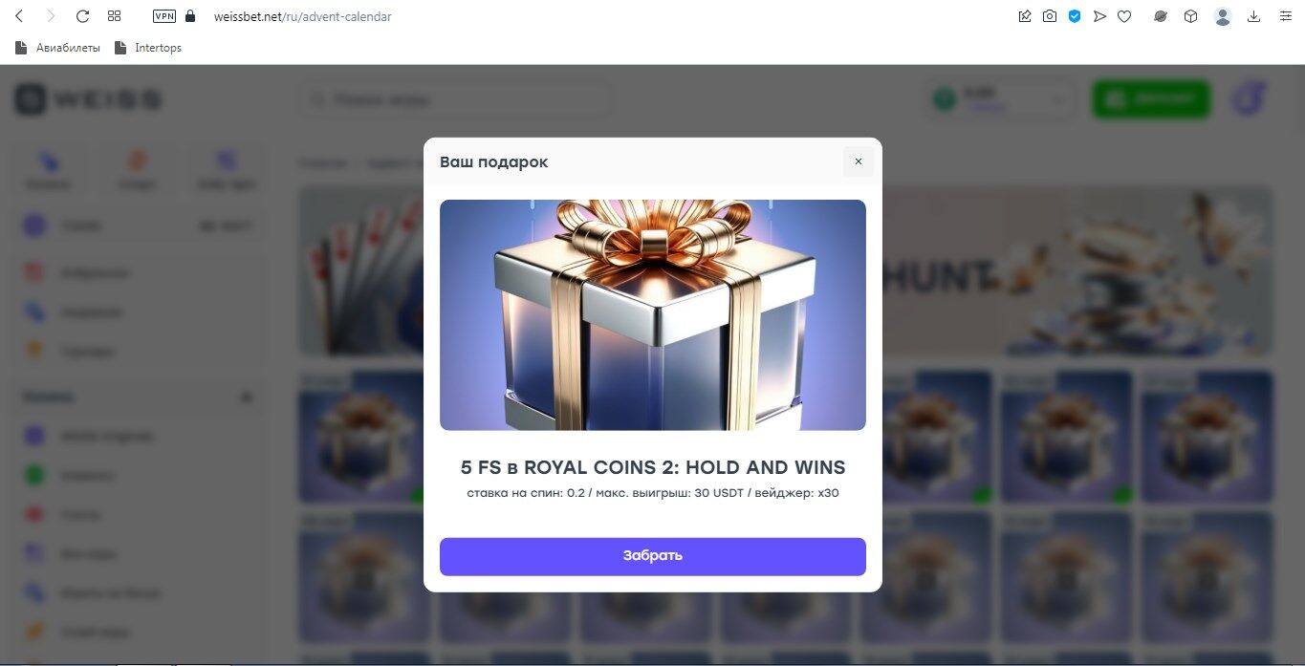Viewport: 1305px width, 666px height.
Task: Click the heart bookmark icon
Action: [1124, 16]
